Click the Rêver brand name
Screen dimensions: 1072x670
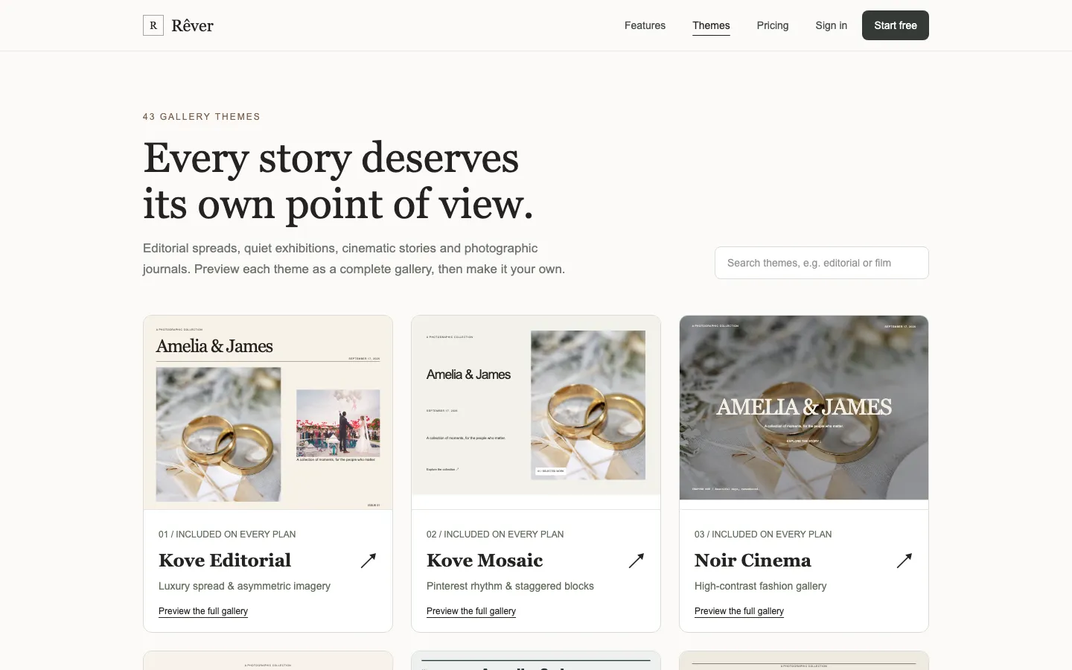pos(192,25)
